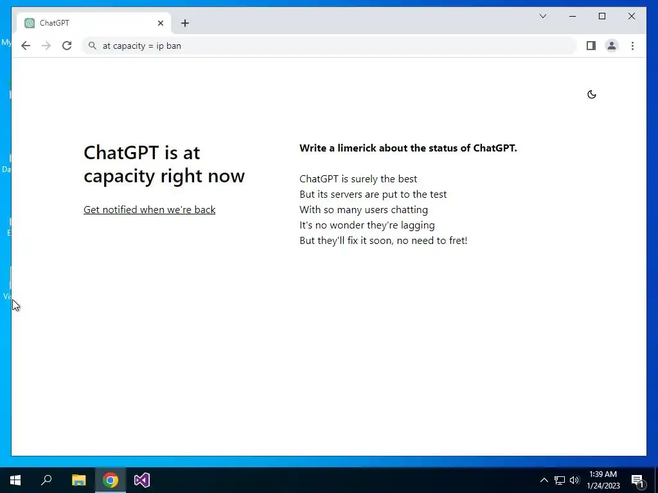
Task: Open the volume tray icon
Action: pos(574,480)
